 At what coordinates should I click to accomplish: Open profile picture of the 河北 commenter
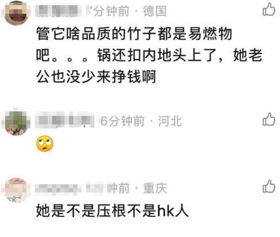(x=17, y=122)
